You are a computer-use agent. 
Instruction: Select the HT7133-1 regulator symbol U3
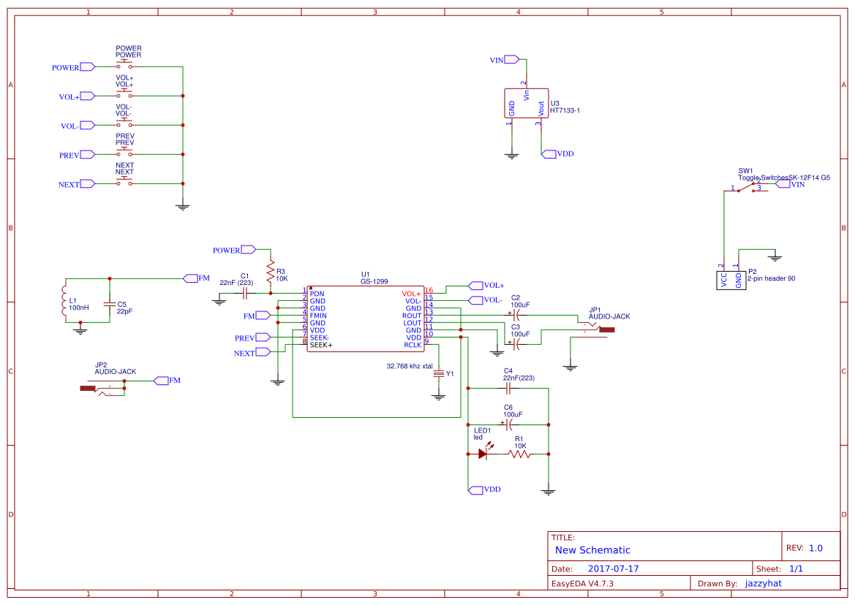(x=526, y=104)
